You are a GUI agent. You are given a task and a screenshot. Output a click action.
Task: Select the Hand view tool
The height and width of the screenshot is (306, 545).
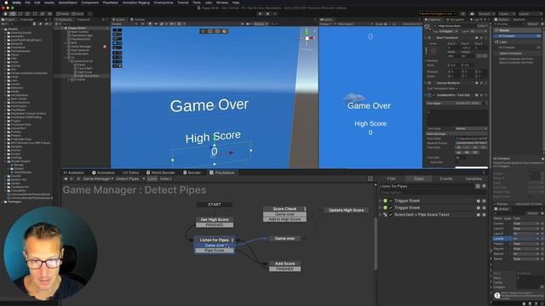click(x=6, y=14)
